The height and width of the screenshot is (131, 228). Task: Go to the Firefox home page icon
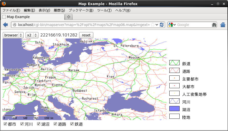click(223, 25)
